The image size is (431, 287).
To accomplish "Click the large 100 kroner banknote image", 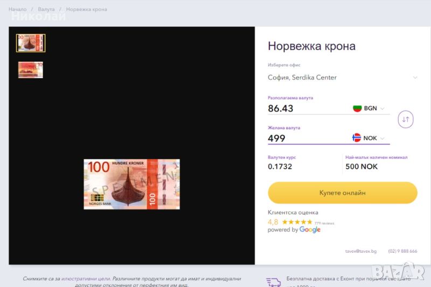I will (x=131, y=184).
